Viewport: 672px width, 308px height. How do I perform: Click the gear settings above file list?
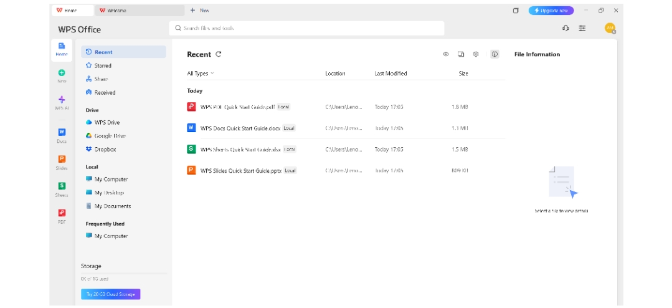(x=476, y=54)
